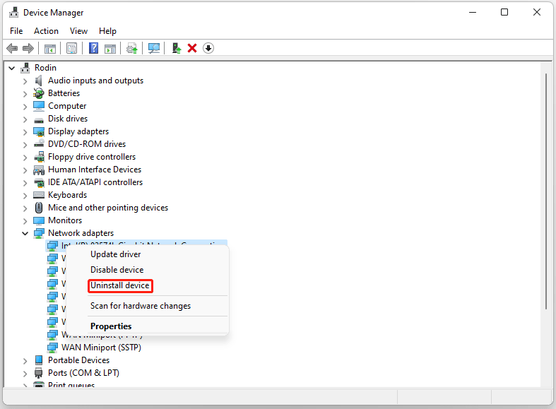
Task: Click the red X Uninstall device toolbar icon
Action: [x=192, y=48]
